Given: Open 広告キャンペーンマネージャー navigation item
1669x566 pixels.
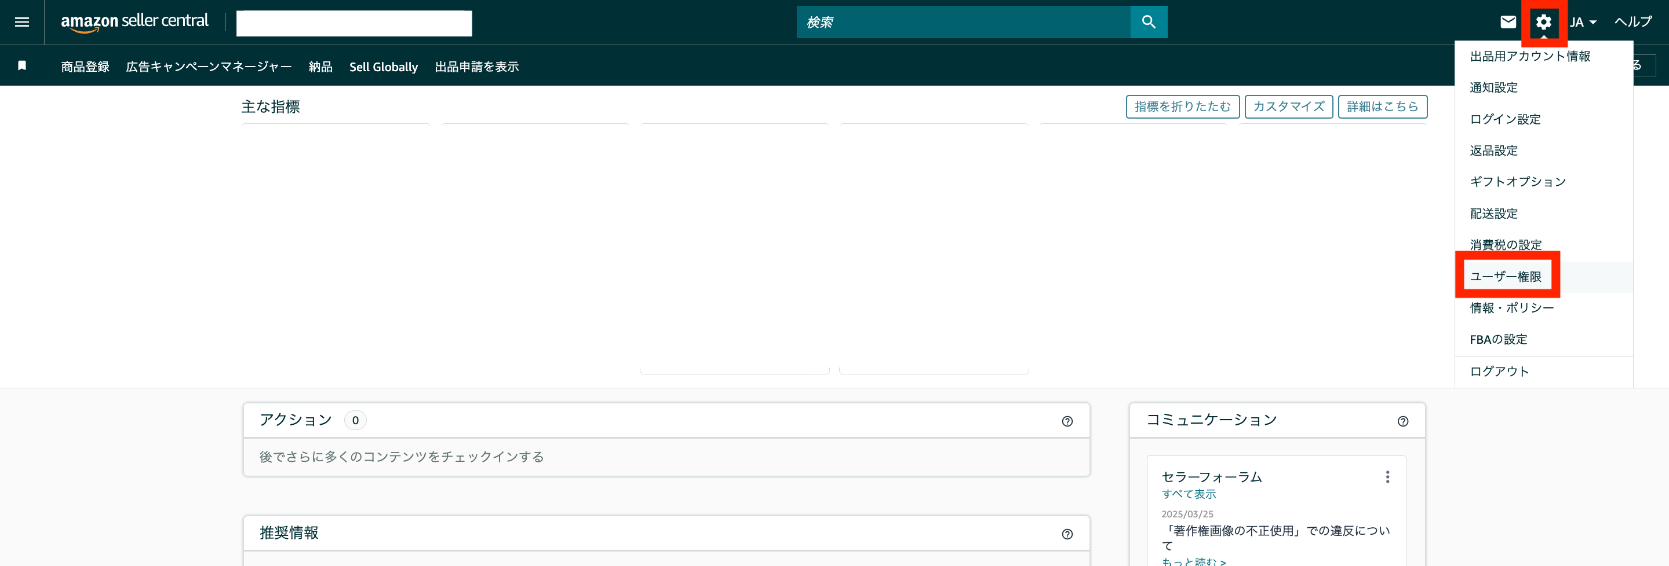Looking at the screenshot, I should (x=209, y=67).
